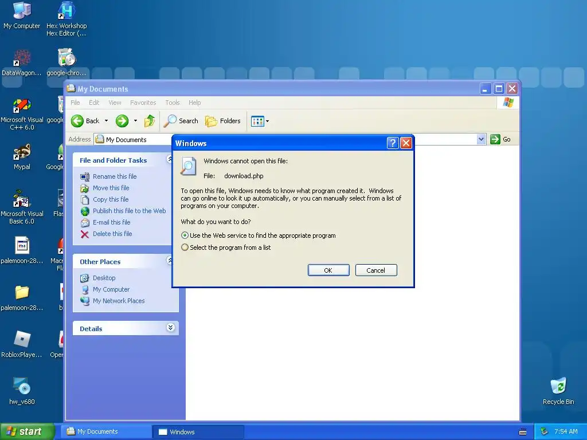Open the Back button history dropdown arrow
The height and width of the screenshot is (440, 587).
tap(106, 121)
